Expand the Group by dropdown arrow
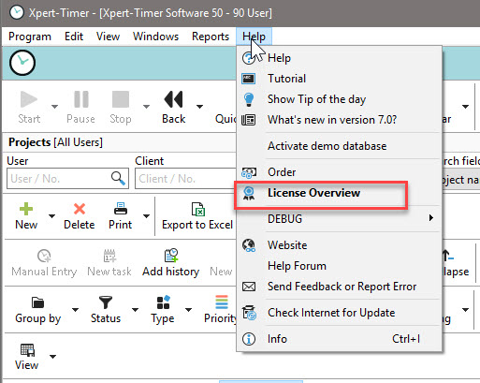Viewport: 480px width, 383px height. click(75, 310)
